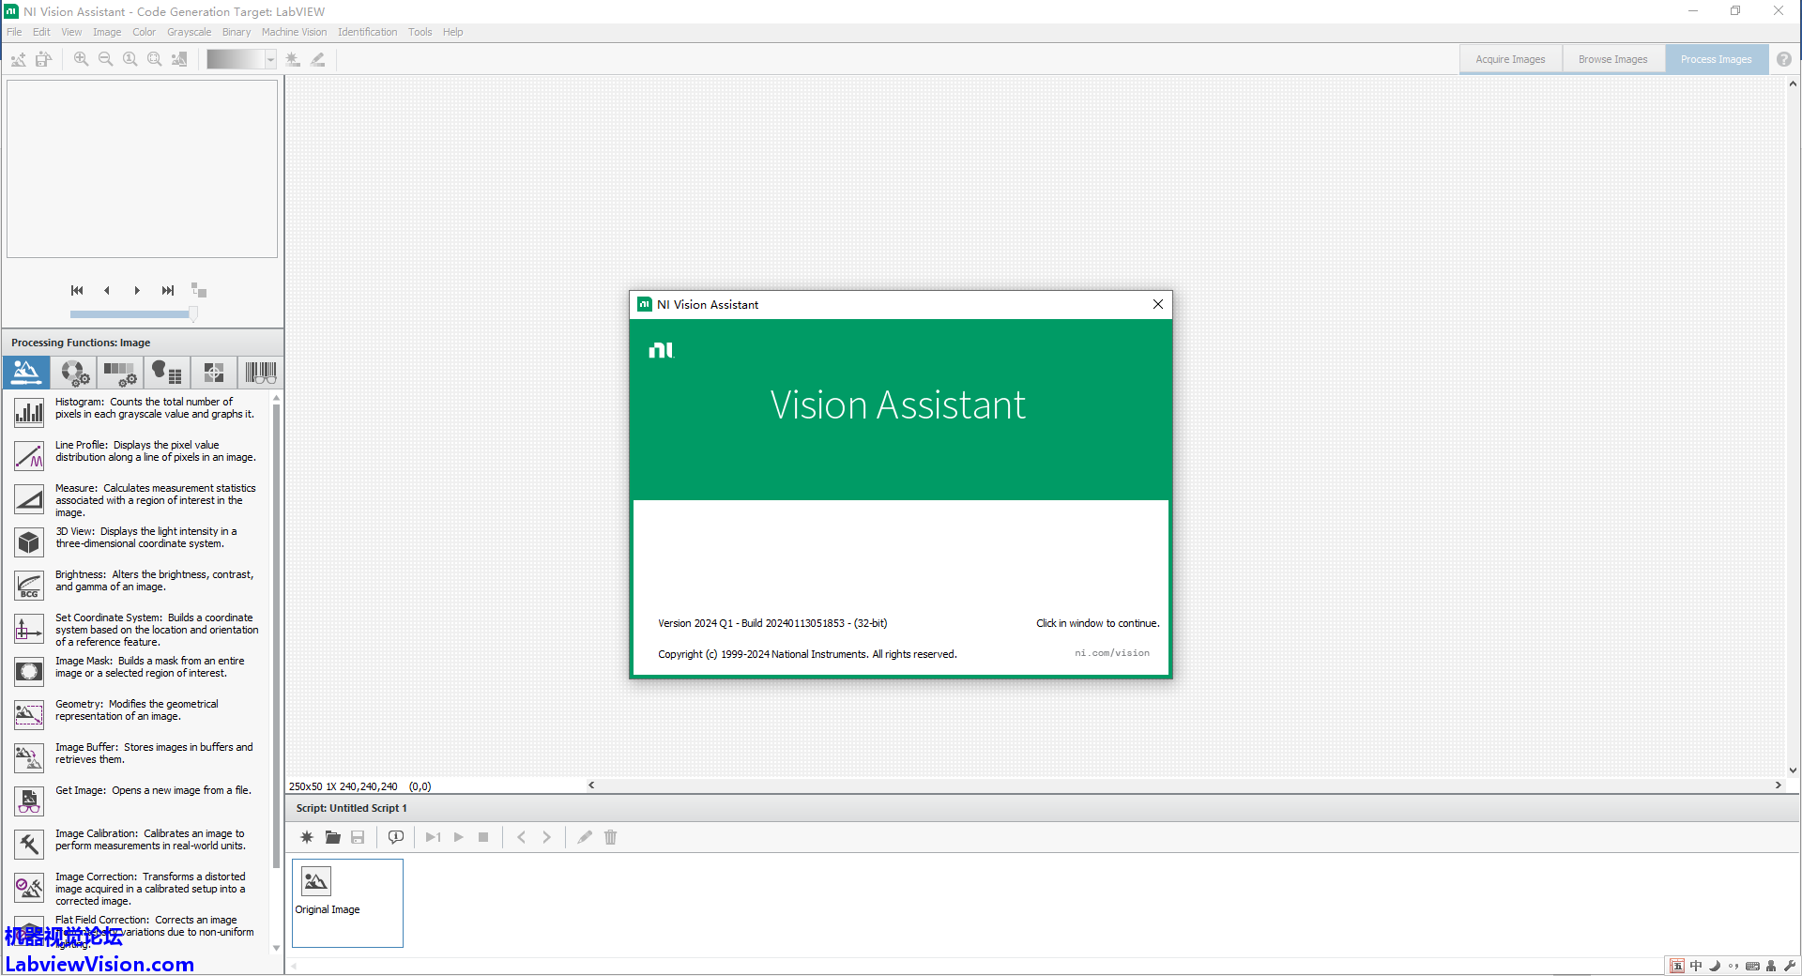The height and width of the screenshot is (976, 1802).
Task: Click the 3D View function icon
Action: point(29,541)
